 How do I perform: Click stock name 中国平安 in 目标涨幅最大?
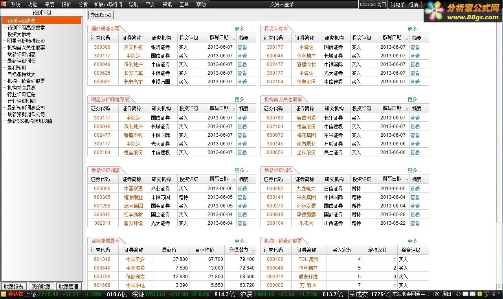(136, 259)
